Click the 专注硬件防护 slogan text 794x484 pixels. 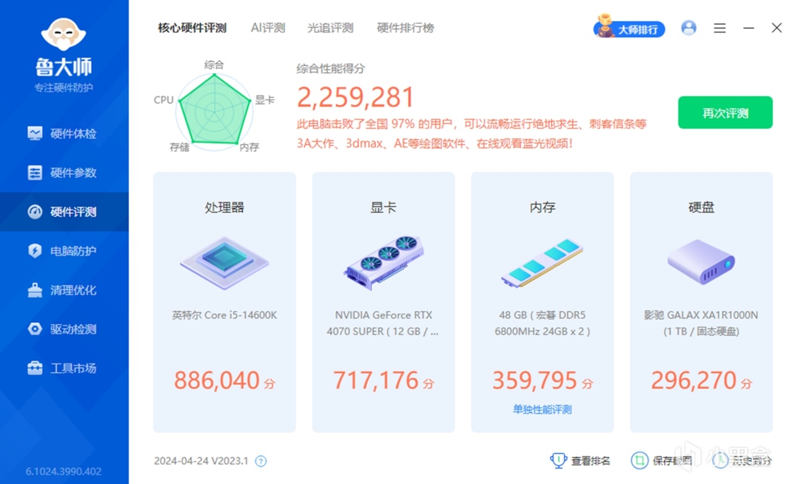pyautogui.click(x=64, y=87)
